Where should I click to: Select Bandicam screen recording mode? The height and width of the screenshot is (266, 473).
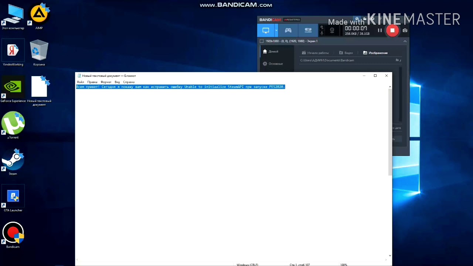[266, 30]
